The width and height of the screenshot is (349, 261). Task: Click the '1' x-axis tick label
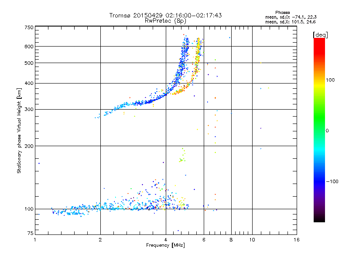click(35, 240)
